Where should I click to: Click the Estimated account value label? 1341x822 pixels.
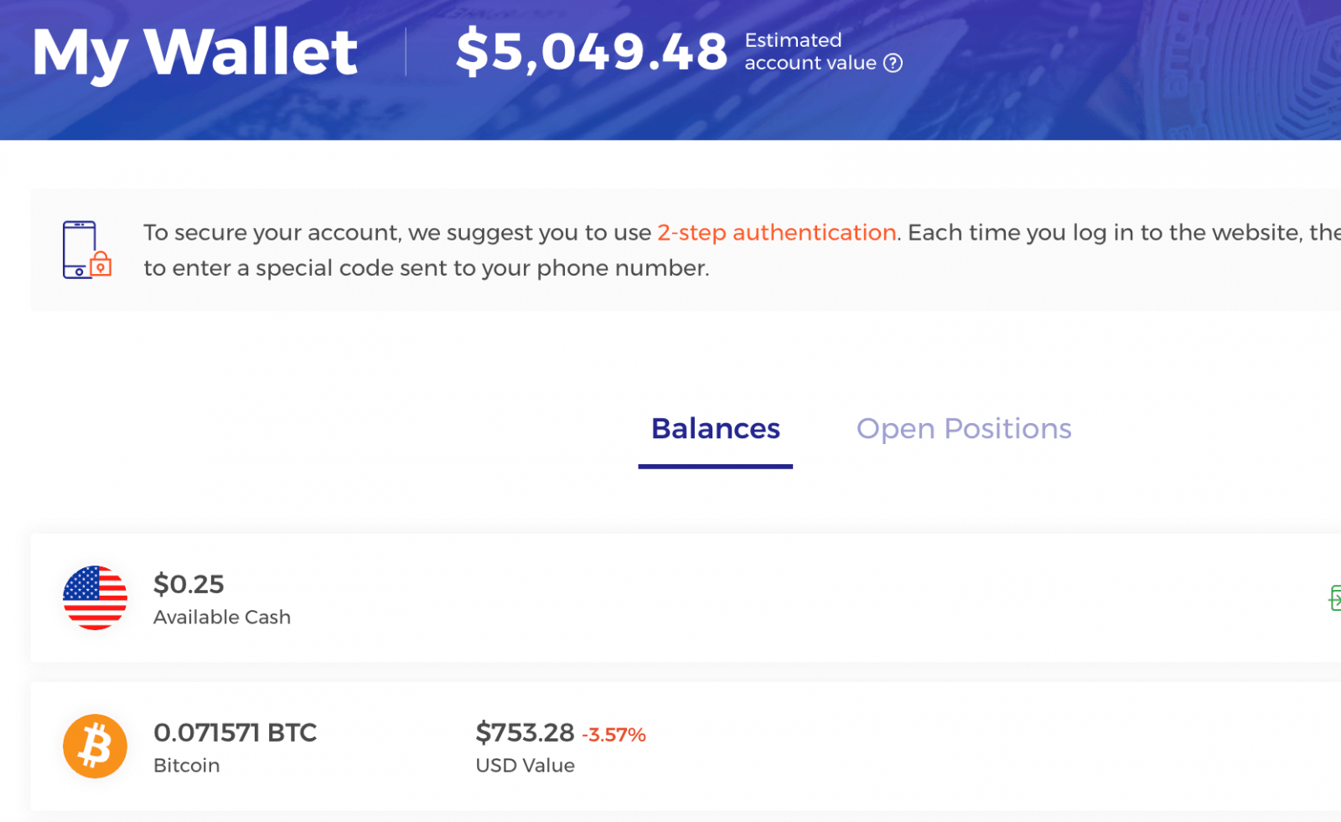tap(810, 51)
